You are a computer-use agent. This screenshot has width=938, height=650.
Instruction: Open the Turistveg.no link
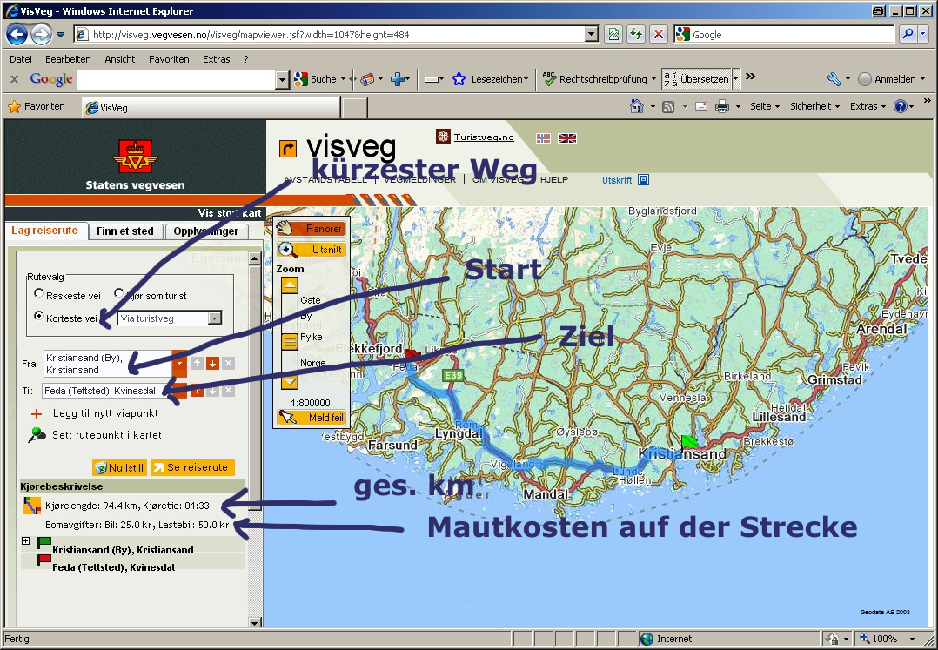(x=483, y=137)
